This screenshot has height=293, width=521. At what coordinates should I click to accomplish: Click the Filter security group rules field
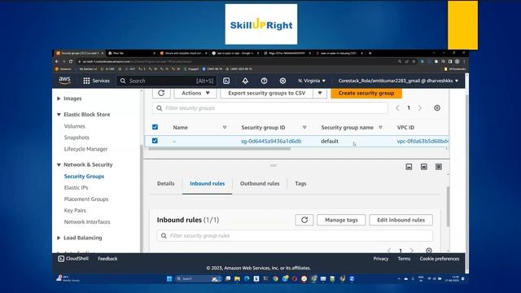pyautogui.click(x=295, y=235)
